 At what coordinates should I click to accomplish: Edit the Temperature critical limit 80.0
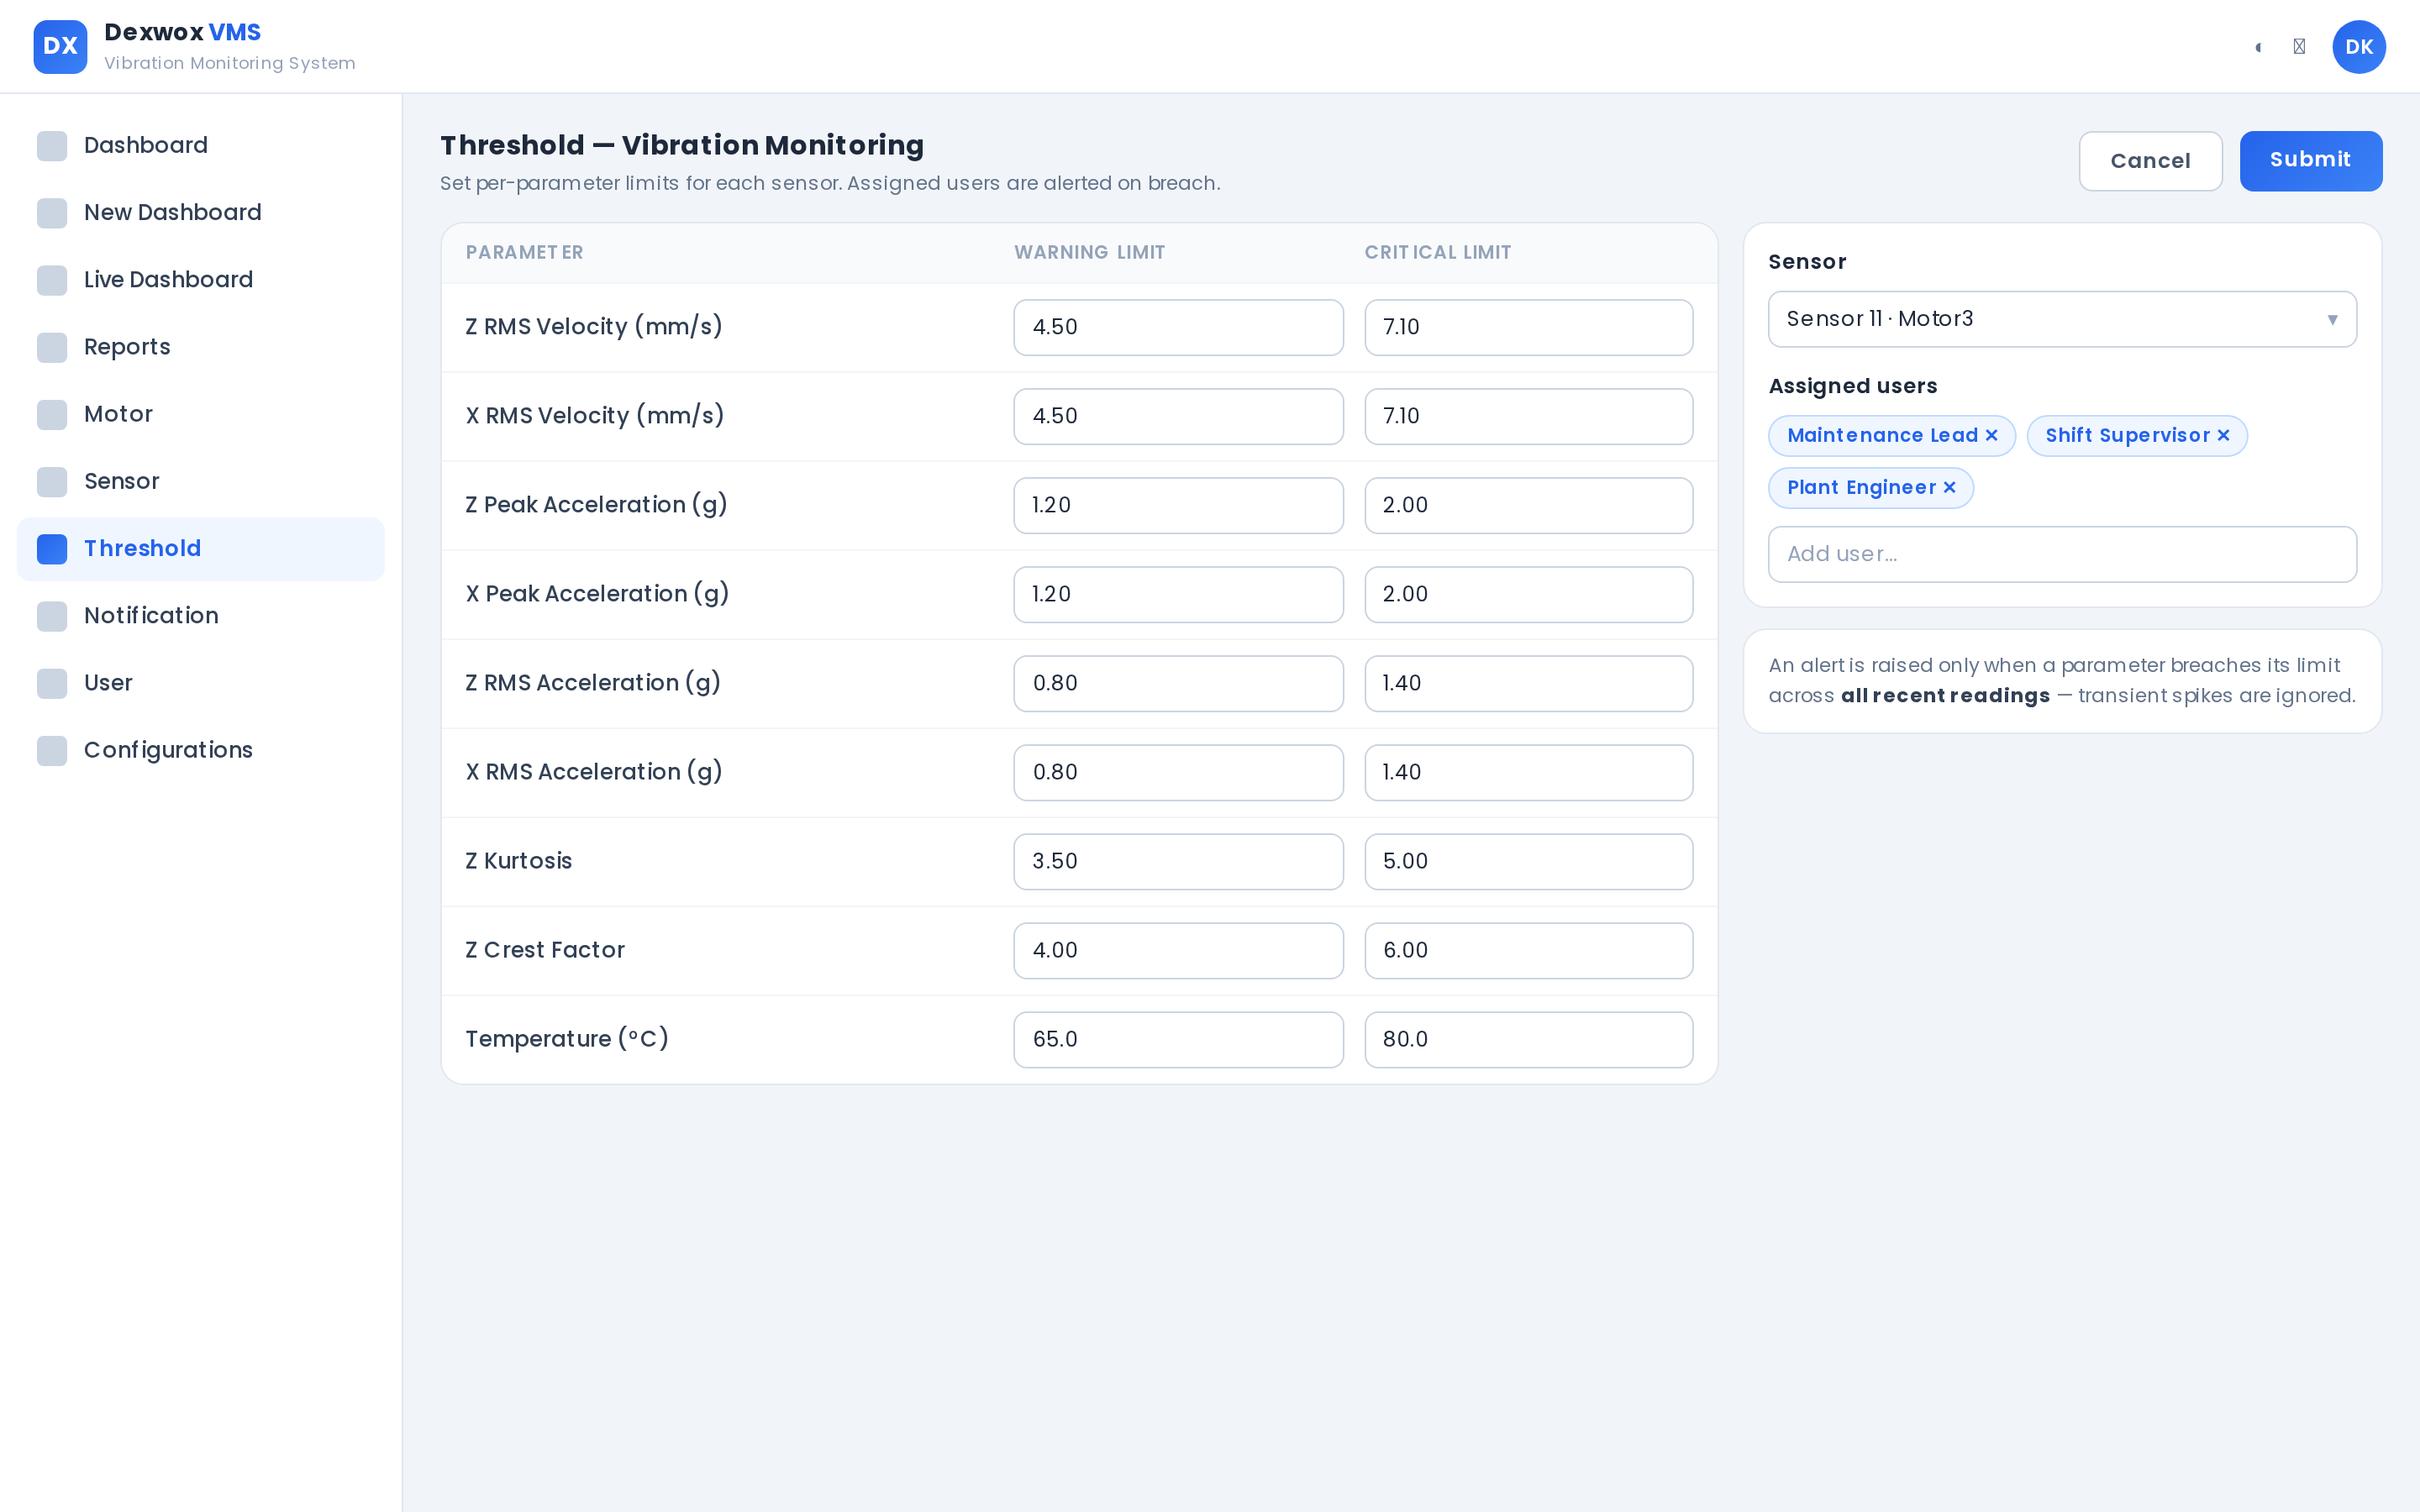(1528, 1039)
